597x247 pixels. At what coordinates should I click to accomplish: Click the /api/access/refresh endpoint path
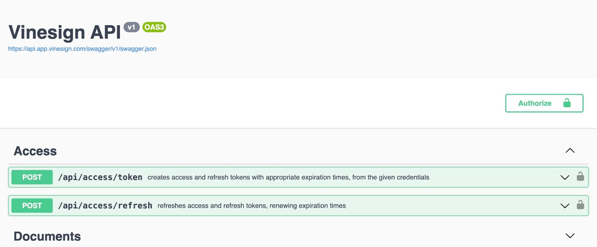tap(105, 206)
